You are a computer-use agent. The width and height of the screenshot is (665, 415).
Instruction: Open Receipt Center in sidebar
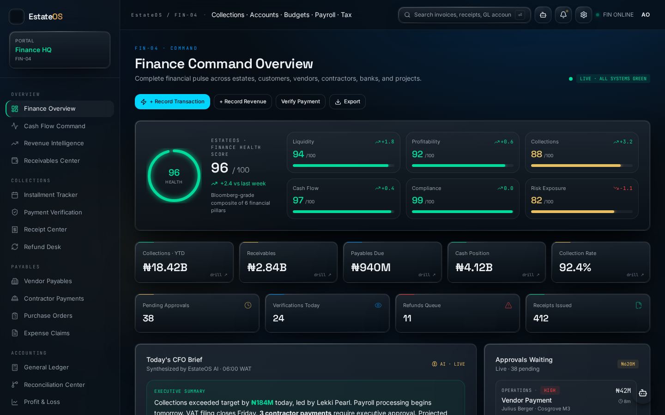coord(60,230)
